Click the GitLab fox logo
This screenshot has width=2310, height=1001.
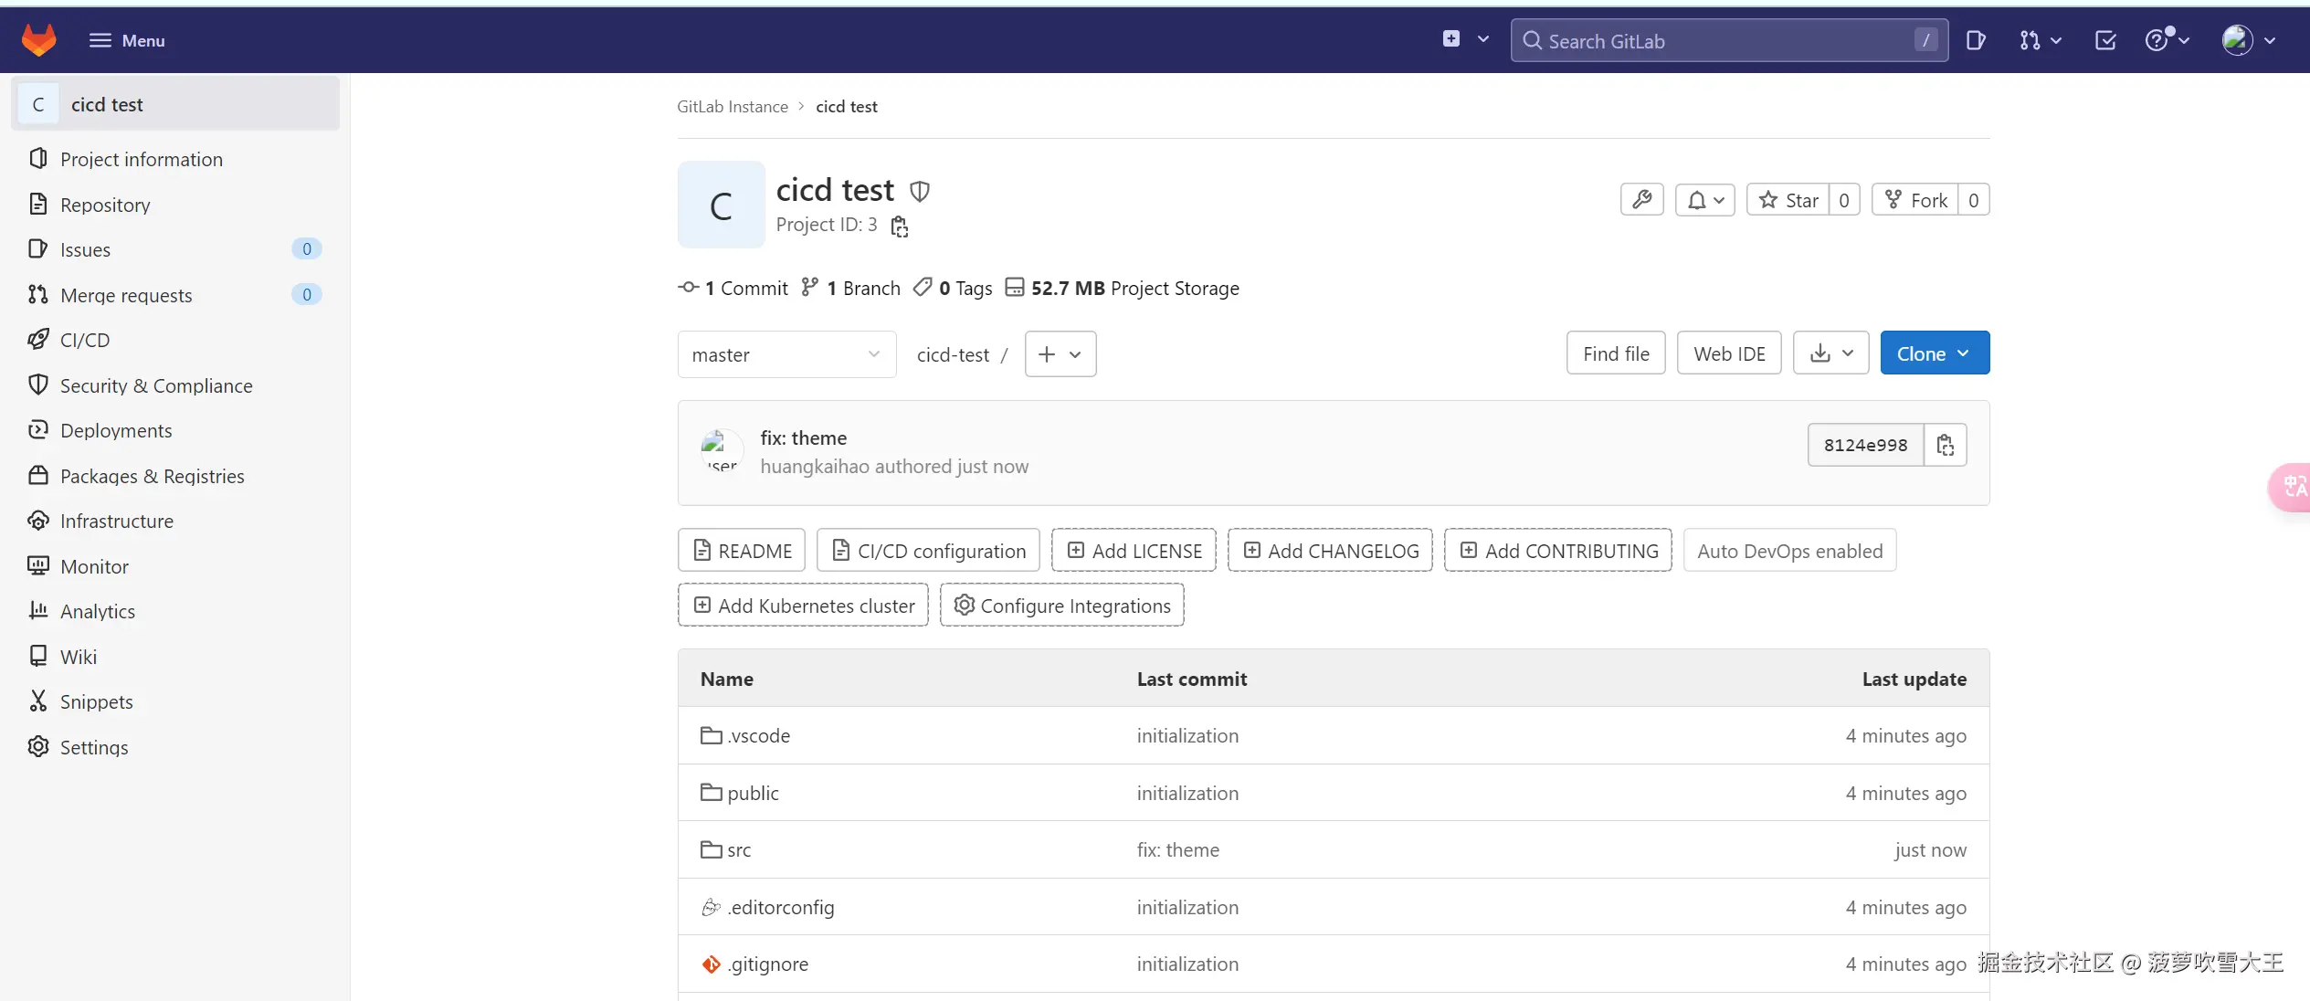(x=38, y=40)
